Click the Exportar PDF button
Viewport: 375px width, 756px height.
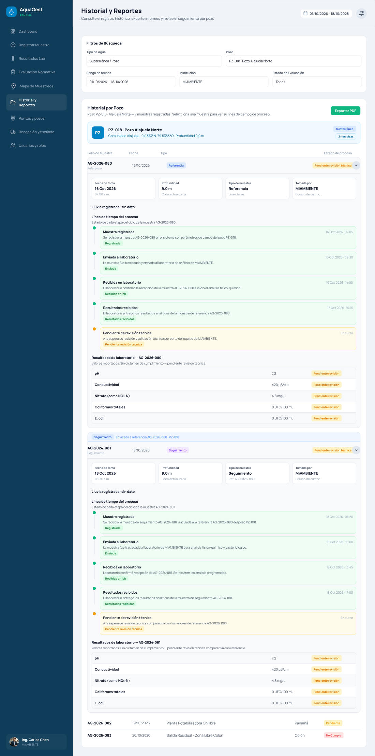coord(345,111)
